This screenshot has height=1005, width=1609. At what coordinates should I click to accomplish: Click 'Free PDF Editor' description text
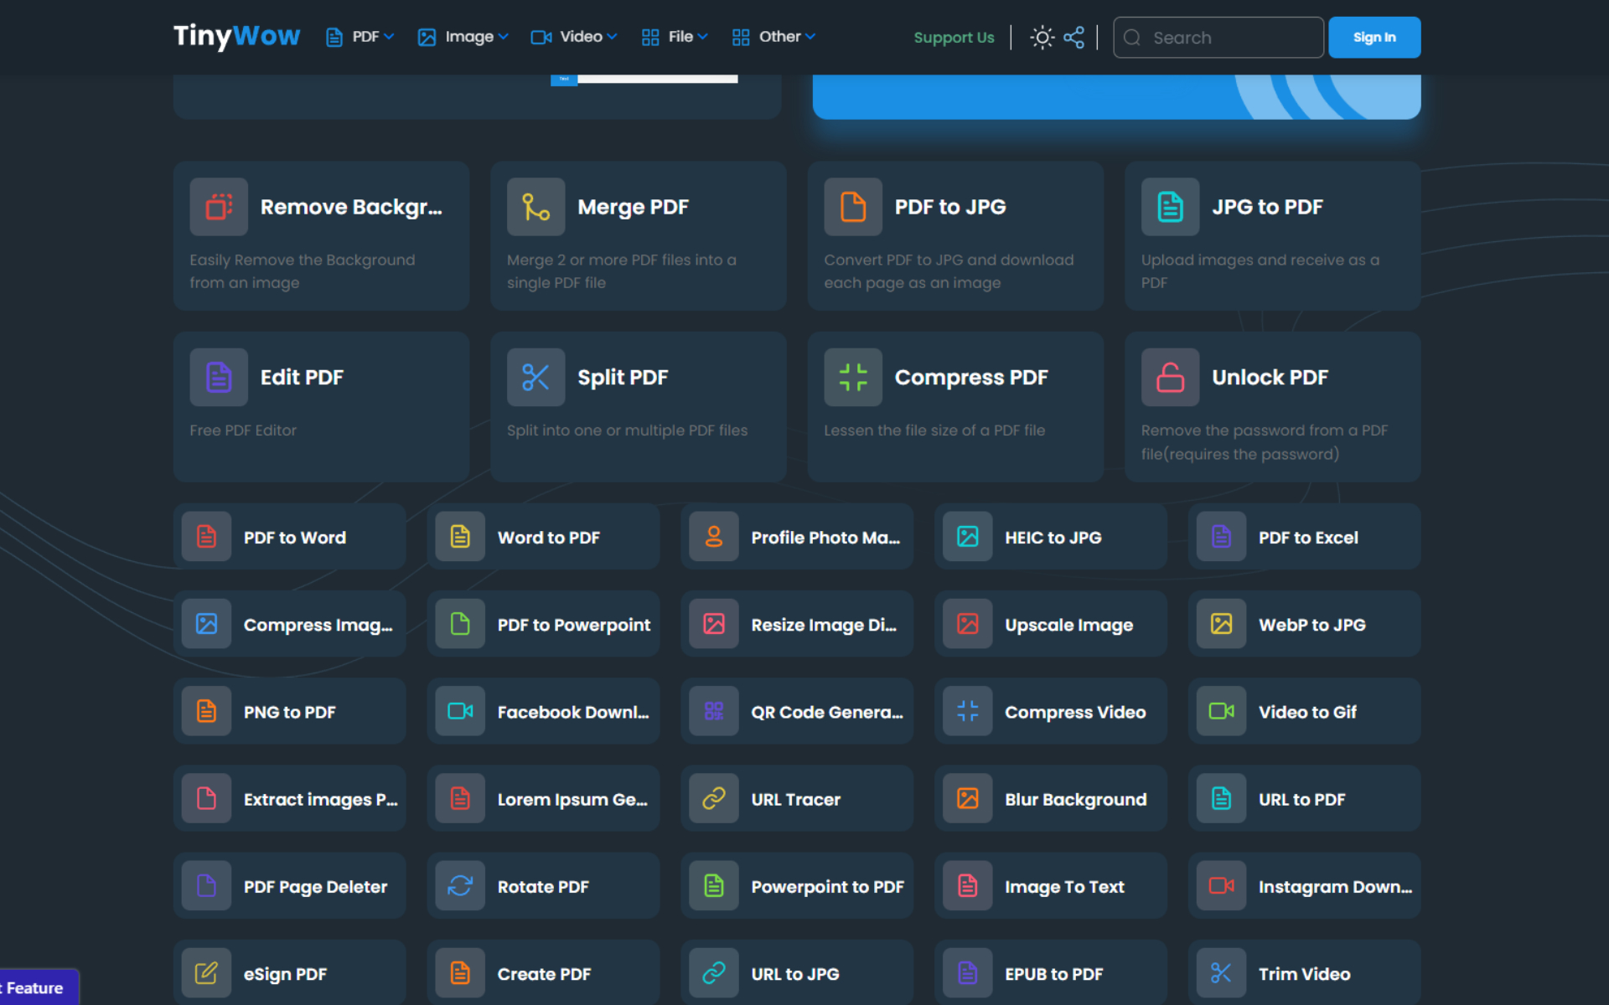tap(243, 430)
